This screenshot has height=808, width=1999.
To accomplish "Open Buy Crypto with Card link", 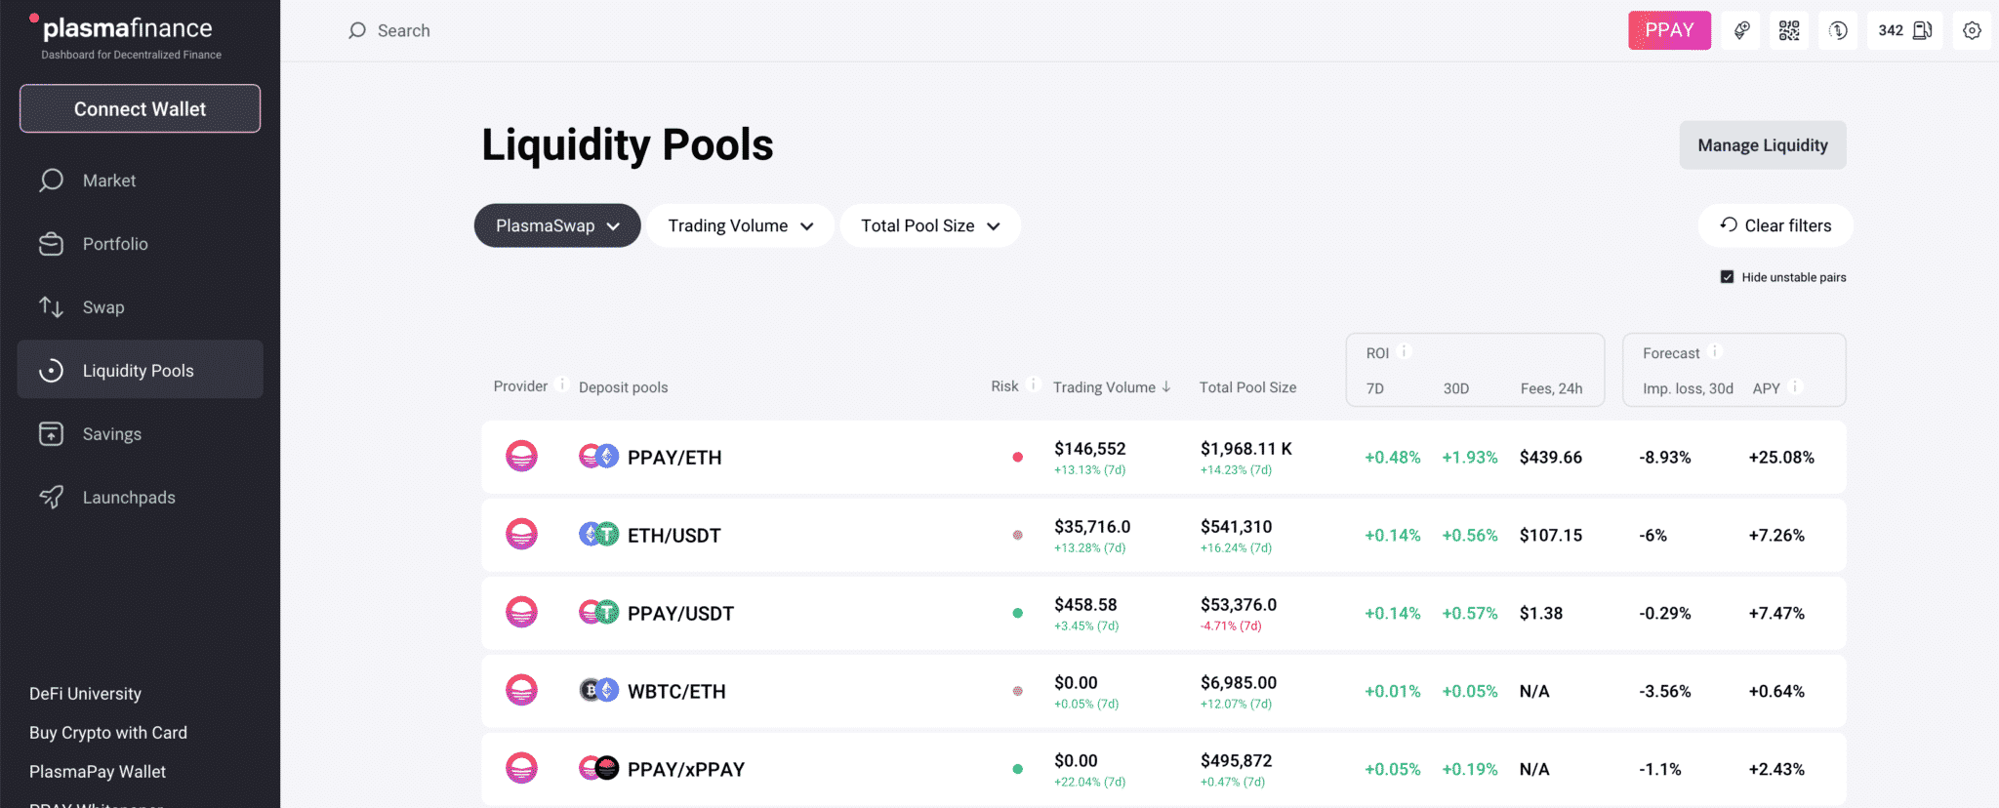I will [x=108, y=733].
